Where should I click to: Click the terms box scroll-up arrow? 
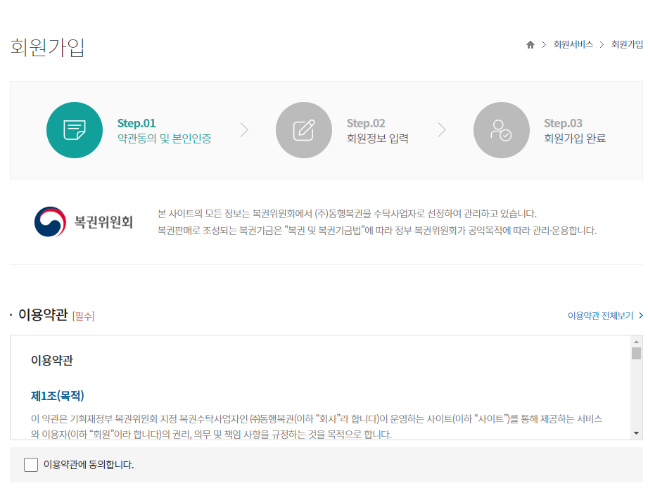pos(637,342)
